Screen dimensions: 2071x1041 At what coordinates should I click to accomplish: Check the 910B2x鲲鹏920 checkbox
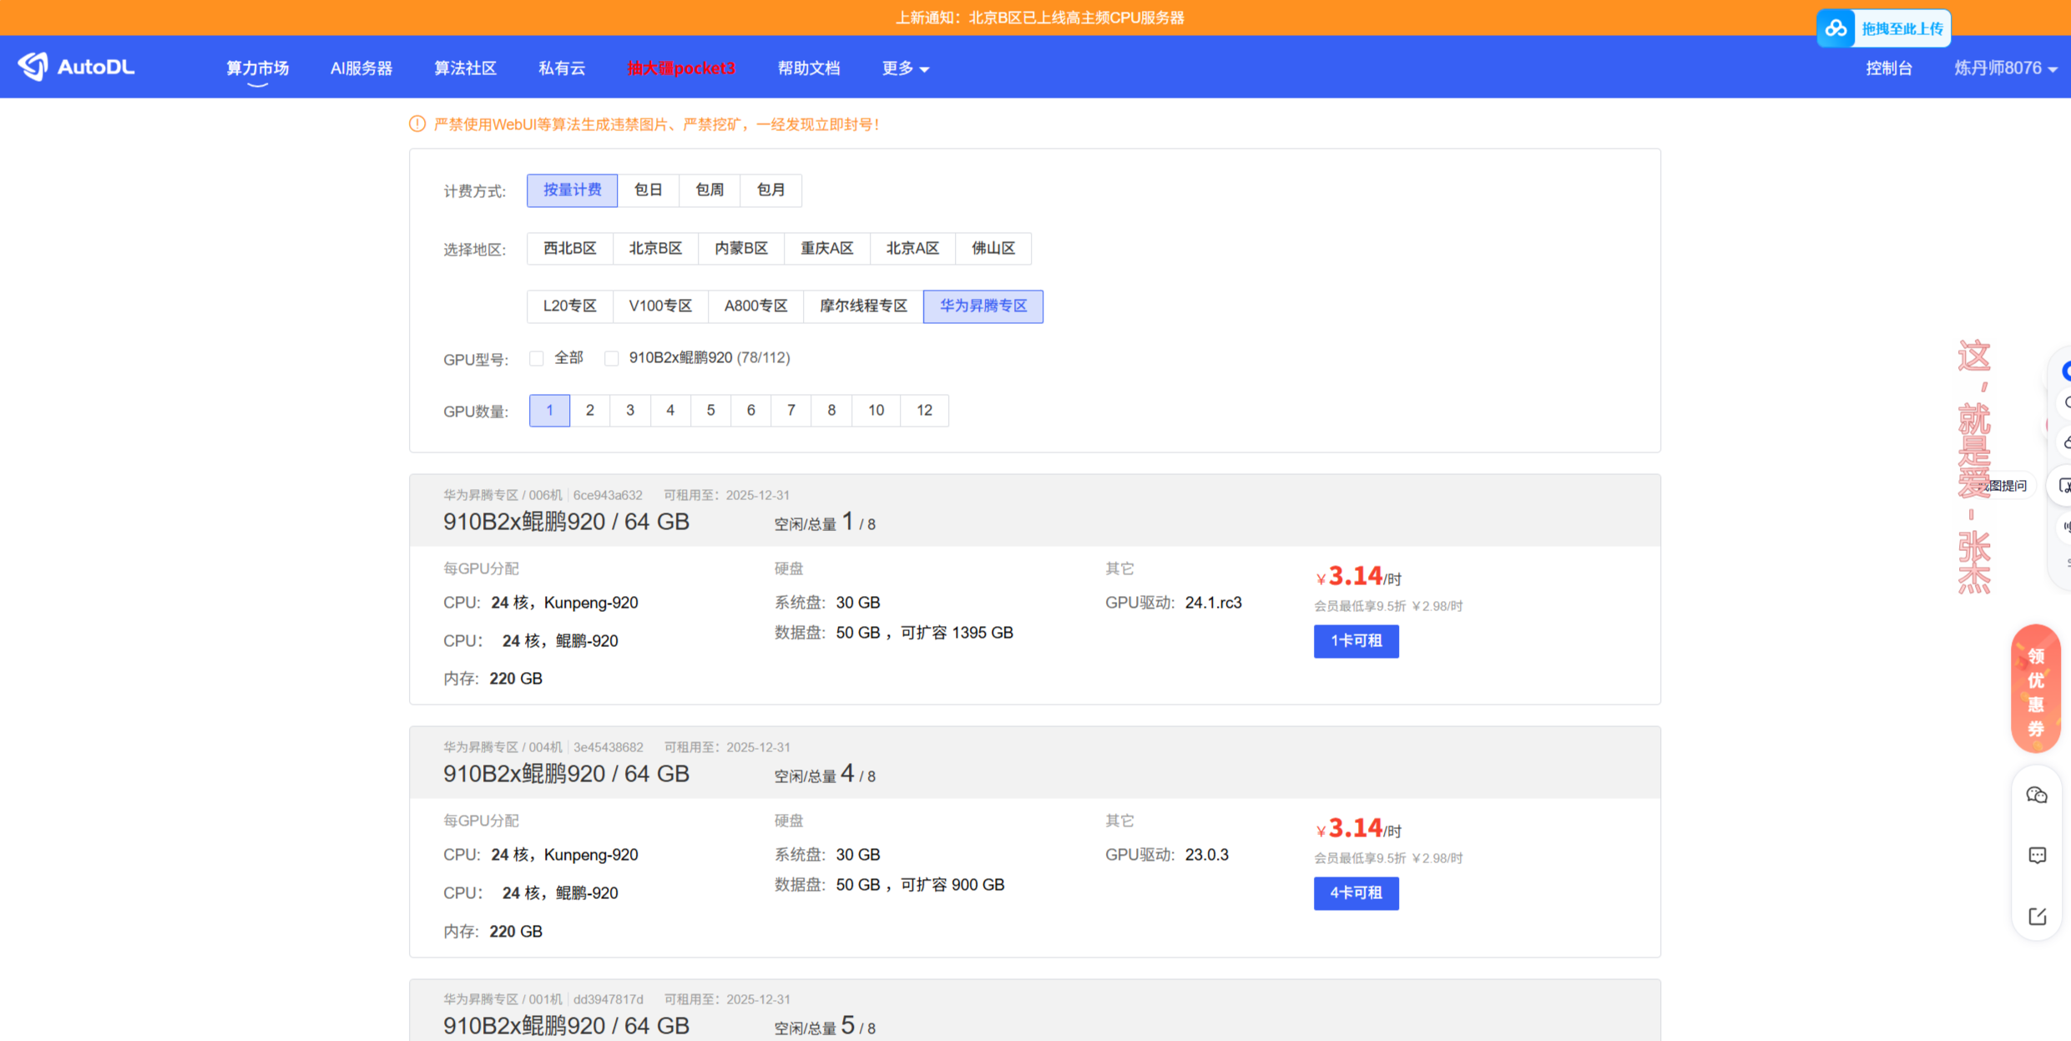612,358
